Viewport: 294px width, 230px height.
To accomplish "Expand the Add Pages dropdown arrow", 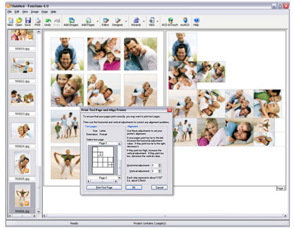I will tap(97, 21).
